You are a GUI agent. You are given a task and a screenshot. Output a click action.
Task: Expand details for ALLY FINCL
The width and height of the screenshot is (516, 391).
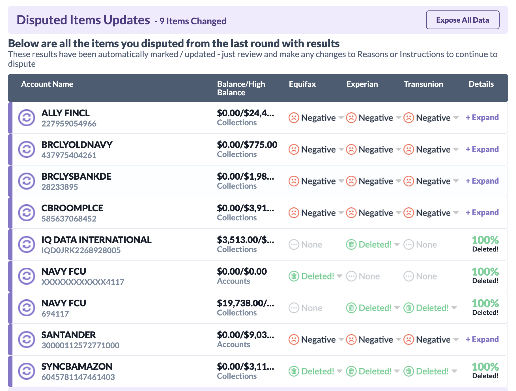pos(482,118)
